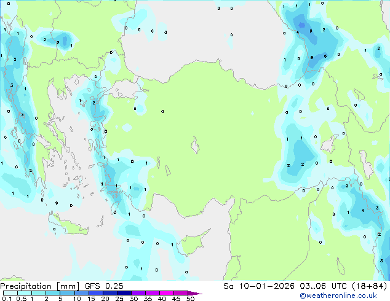Click the legend label '45'
Screen dimensions: 390x301
(176, 299)
